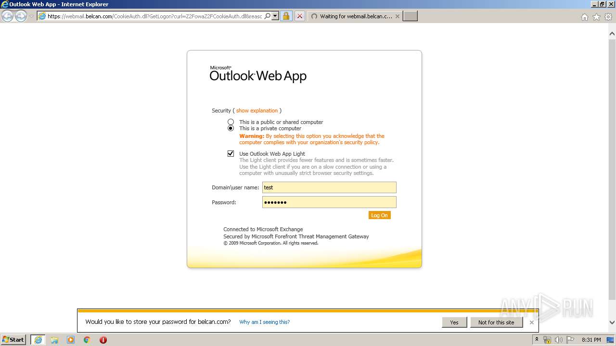
Task: Open the recent pages dropdown arrow
Action: click(31, 16)
